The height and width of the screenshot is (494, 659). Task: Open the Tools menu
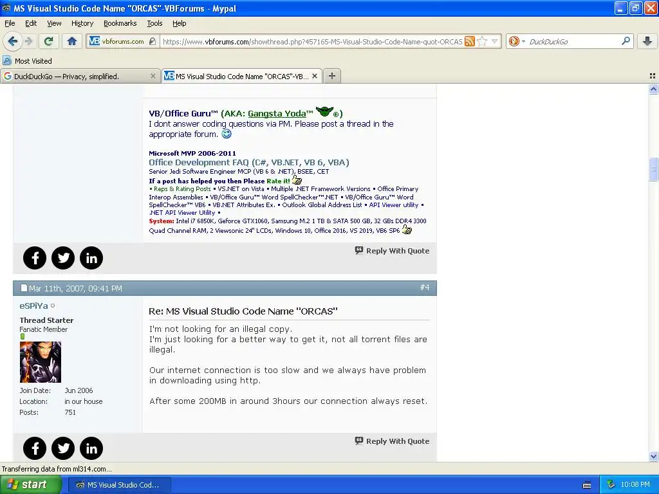(x=154, y=23)
